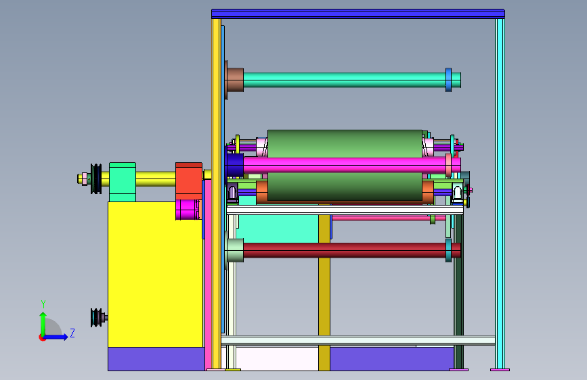Select the red origin ball of the triad

tap(42, 337)
